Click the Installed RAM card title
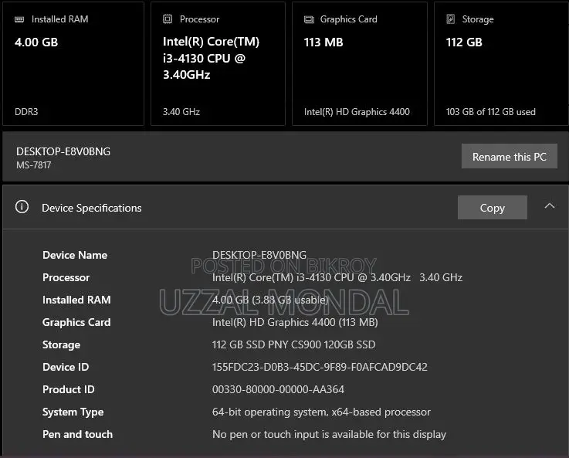 coord(60,19)
